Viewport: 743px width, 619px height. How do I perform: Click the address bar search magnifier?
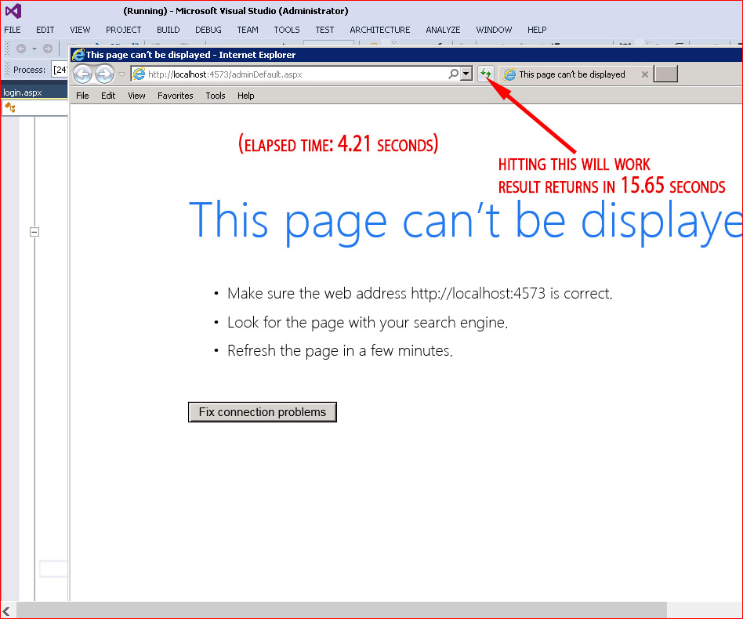(454, 74)
